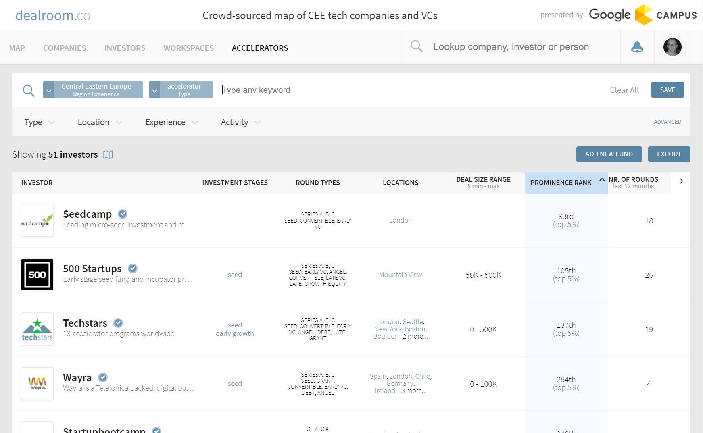Open the Wayra investor name
The image size is (703, 433).
click(77, 377)
